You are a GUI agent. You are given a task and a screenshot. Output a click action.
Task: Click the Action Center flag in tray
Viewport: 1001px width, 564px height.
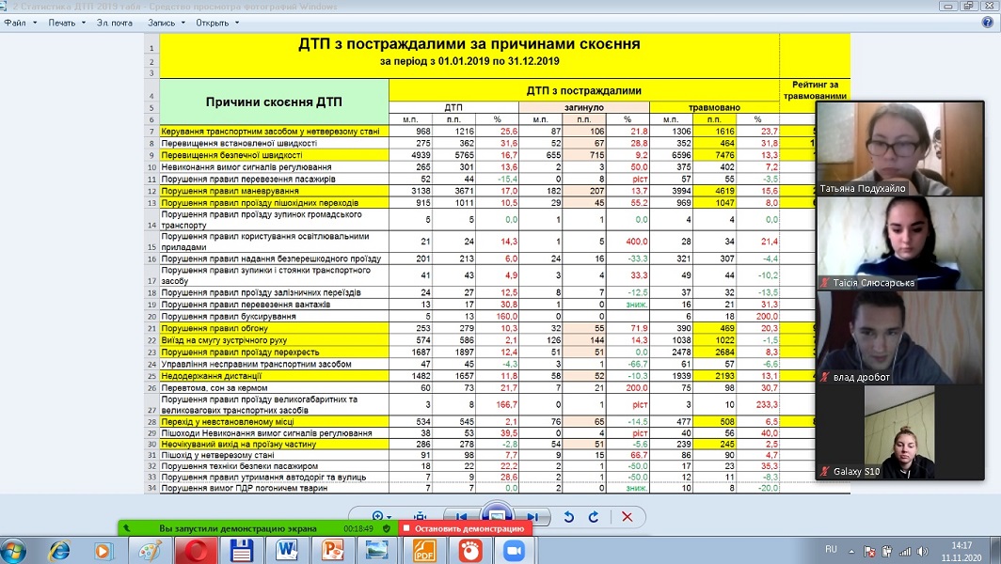[869, 551]
